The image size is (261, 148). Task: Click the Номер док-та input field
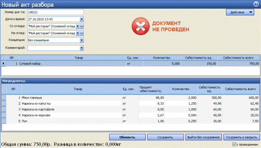pos(55,12)
